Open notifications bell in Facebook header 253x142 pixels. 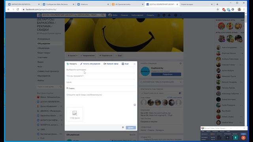click(x=169, y=15)
